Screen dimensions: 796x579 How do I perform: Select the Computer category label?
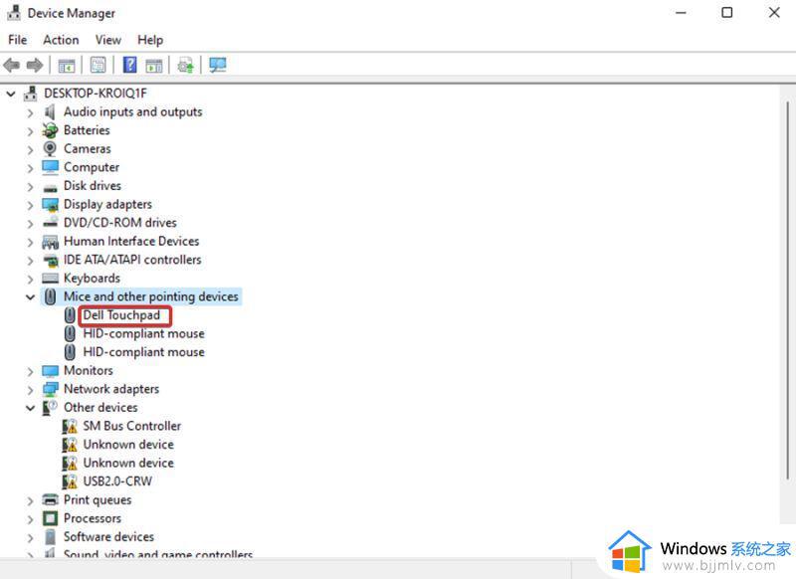click(92, 167)
